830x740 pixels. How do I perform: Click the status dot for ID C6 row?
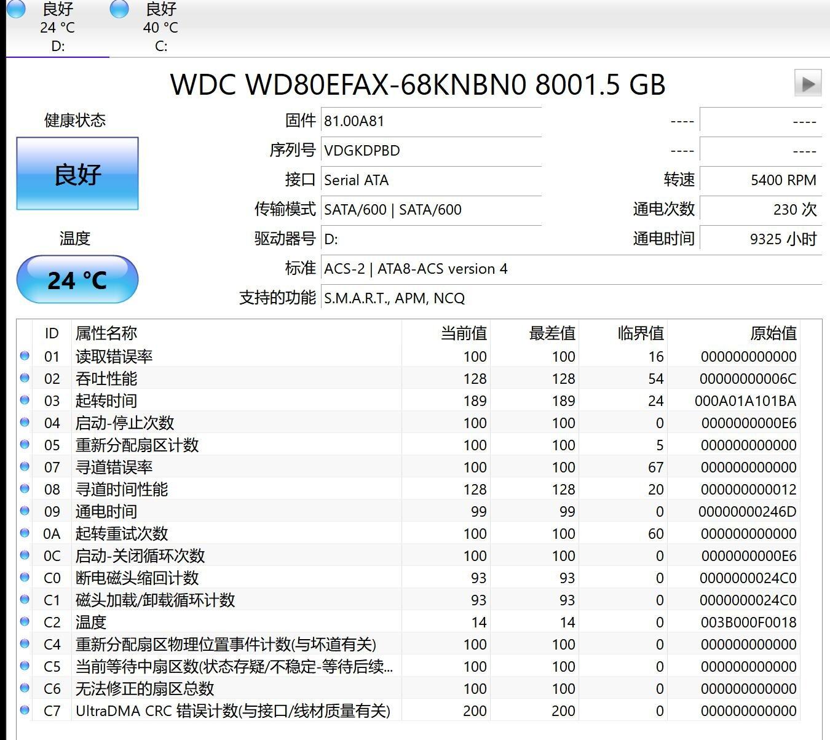[25, 688]
